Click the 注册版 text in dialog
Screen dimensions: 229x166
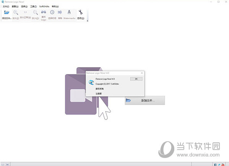pos(99,93)
